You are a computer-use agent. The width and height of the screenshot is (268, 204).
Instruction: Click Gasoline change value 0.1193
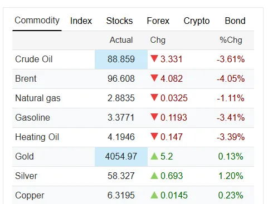click(x=174, y=117)
